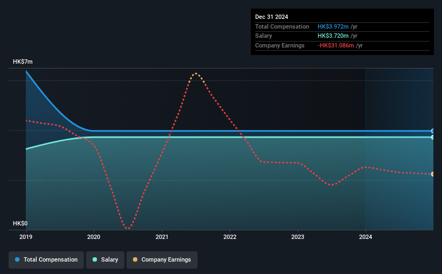Click the 2023 x-axis label
The height and width of the screenshot is (274, 442).
(298, 237)
